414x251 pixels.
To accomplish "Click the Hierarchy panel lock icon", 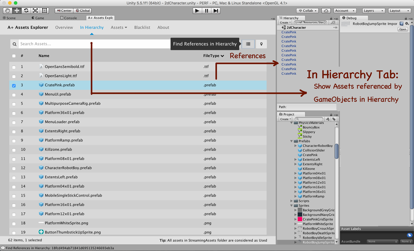I will tap(331, 19).
